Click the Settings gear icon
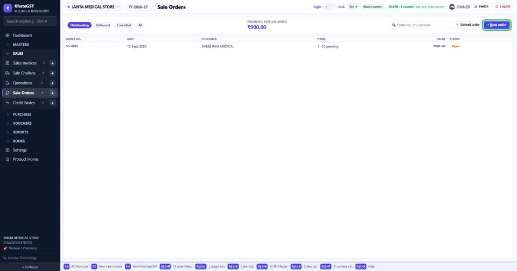 (x=7, y=150)
